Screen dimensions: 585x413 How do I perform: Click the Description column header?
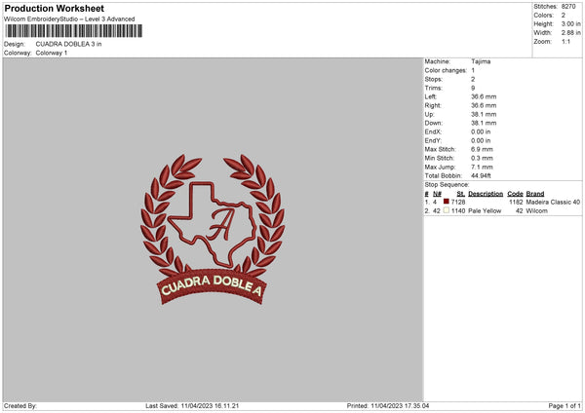click(x=486, y=194)
